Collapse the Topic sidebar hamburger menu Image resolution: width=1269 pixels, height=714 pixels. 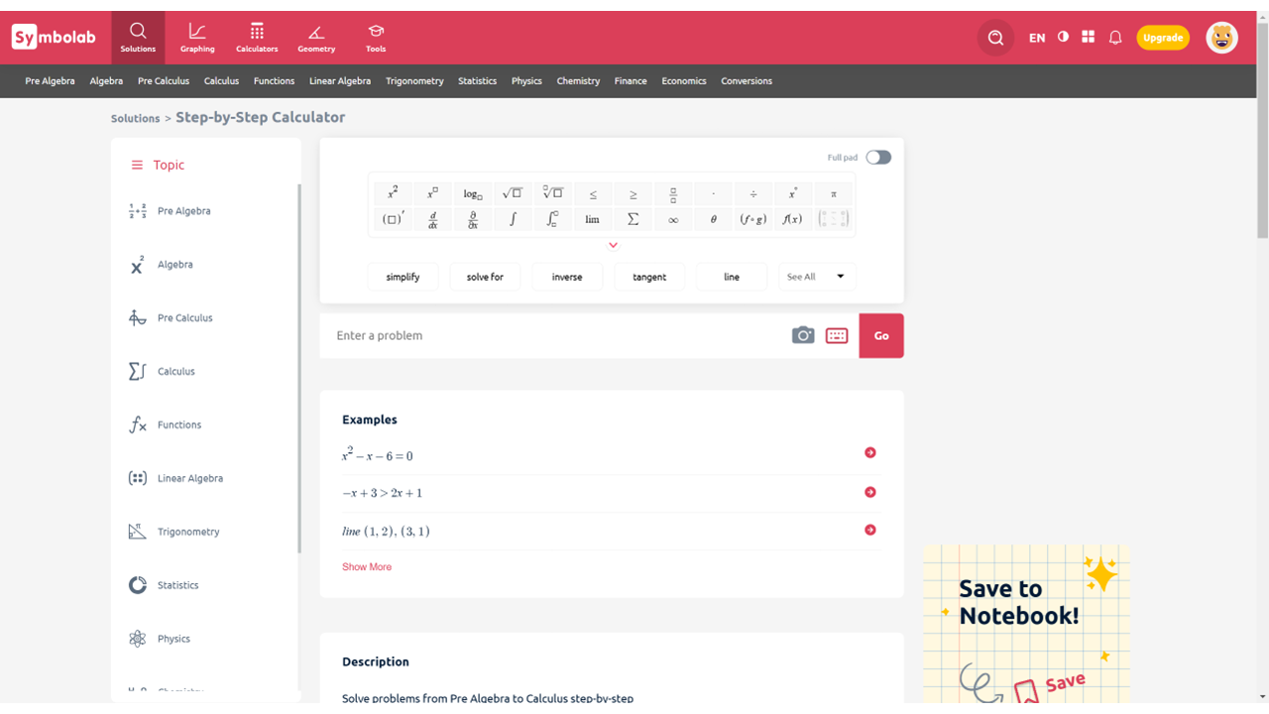(x=137, y=166)
